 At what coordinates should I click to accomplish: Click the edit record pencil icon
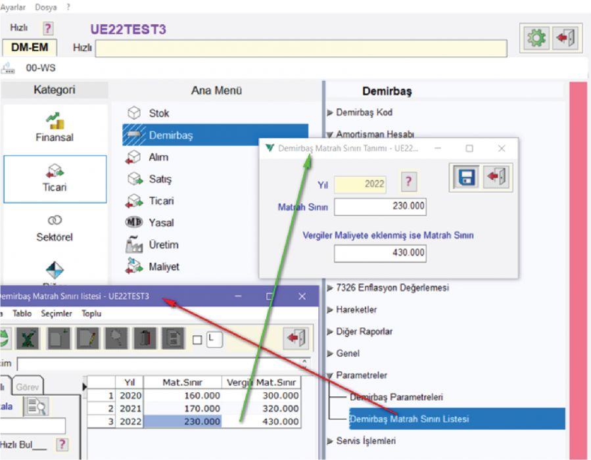tap(87, 338)
